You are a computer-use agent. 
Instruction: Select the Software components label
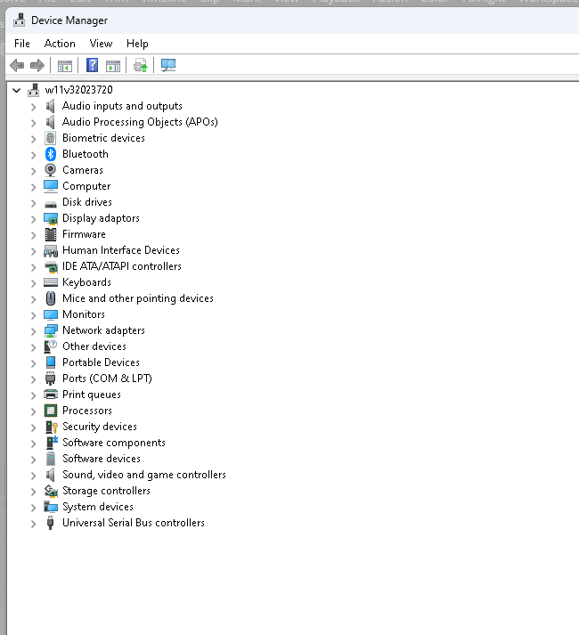tap(114, 443)
